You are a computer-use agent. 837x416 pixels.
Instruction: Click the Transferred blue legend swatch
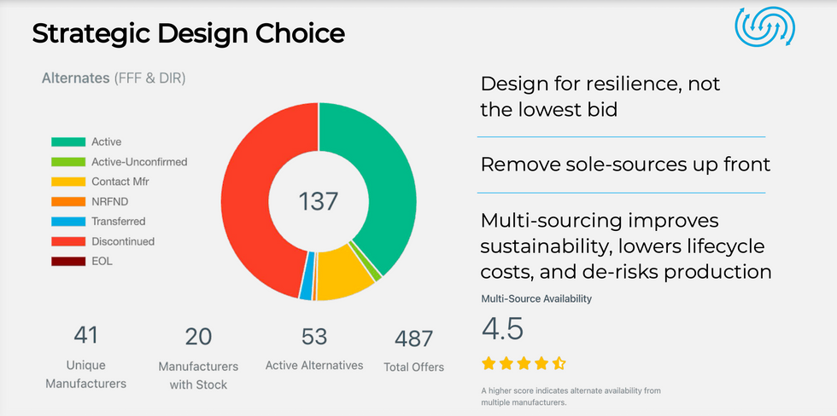click(x=68, y=222)
